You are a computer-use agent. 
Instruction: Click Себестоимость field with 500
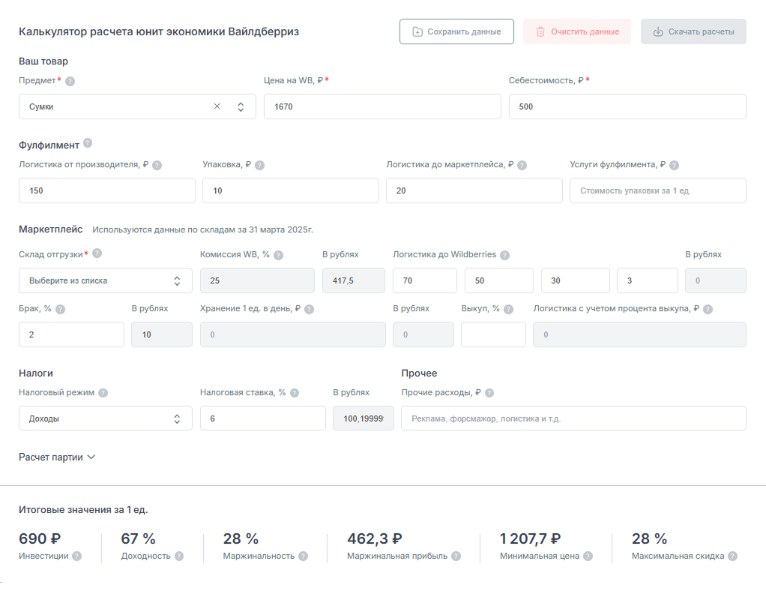(628, 106)
